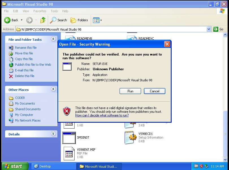Select the VS98ENT.MIF file icon
This screenshot has height=170, width=229.
69,154
